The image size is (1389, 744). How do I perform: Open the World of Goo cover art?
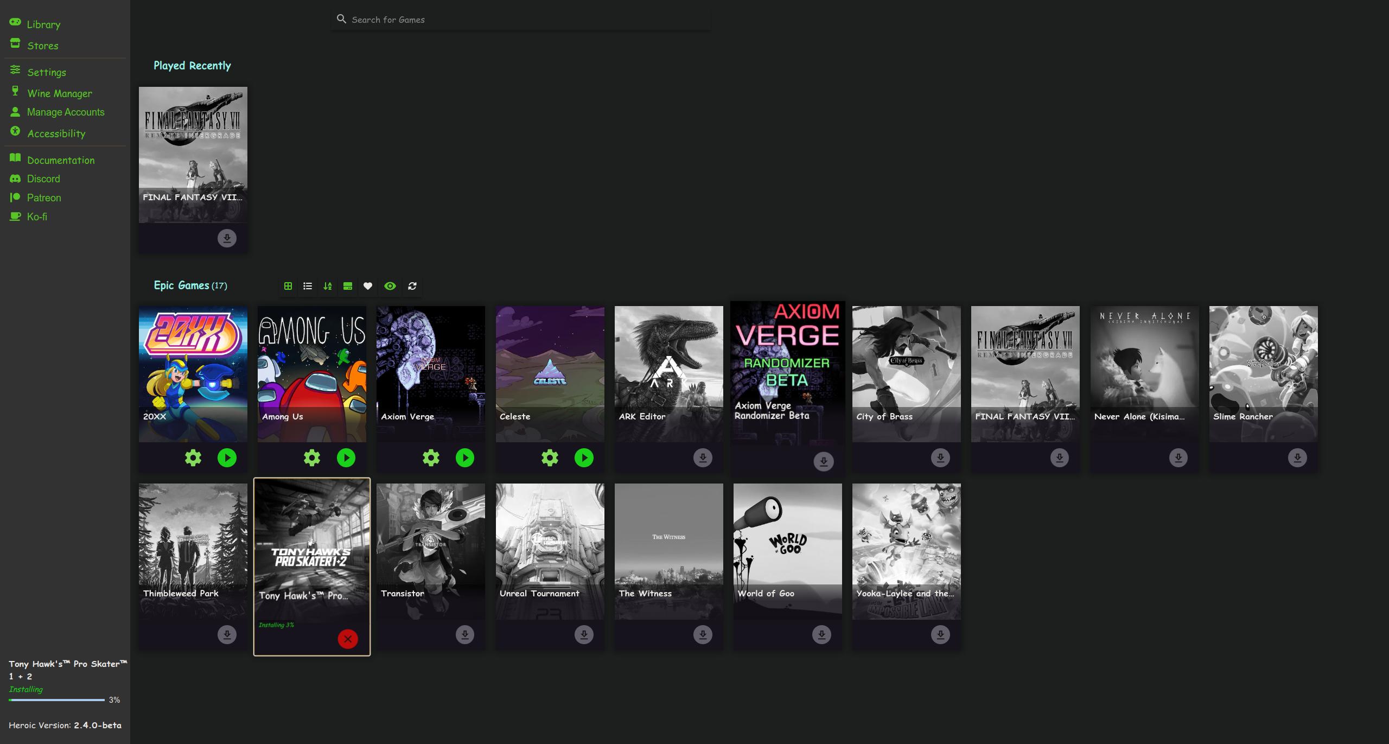tap(788, 551)
